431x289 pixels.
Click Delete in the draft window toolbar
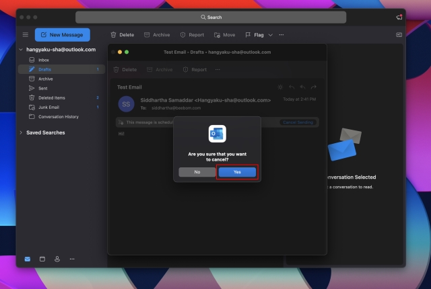click(x=125, y=70)
